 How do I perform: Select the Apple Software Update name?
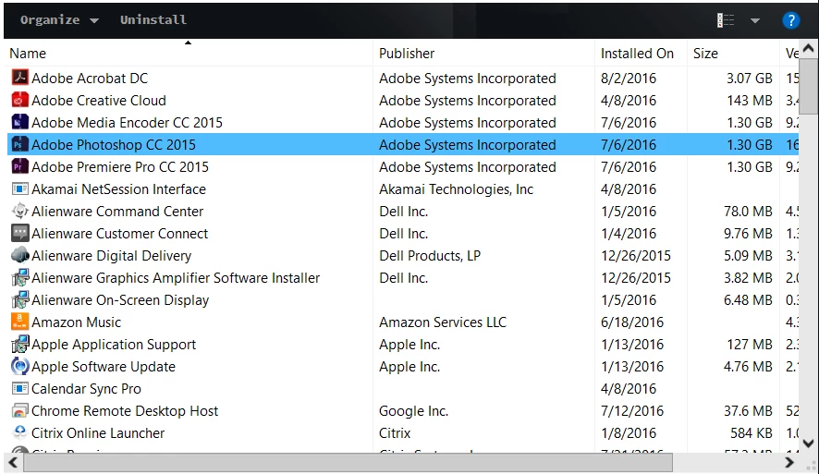[x=104, y=367]
